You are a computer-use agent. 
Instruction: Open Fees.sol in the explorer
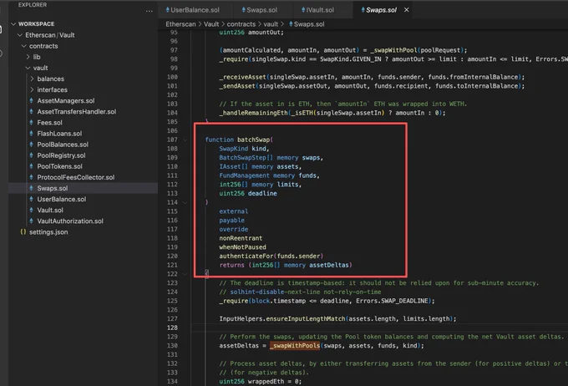[x=49, y=123]
